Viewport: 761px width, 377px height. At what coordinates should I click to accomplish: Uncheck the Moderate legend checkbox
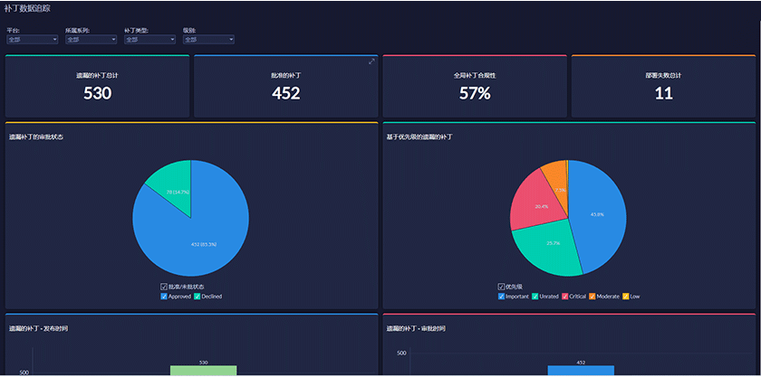[592, 296]
